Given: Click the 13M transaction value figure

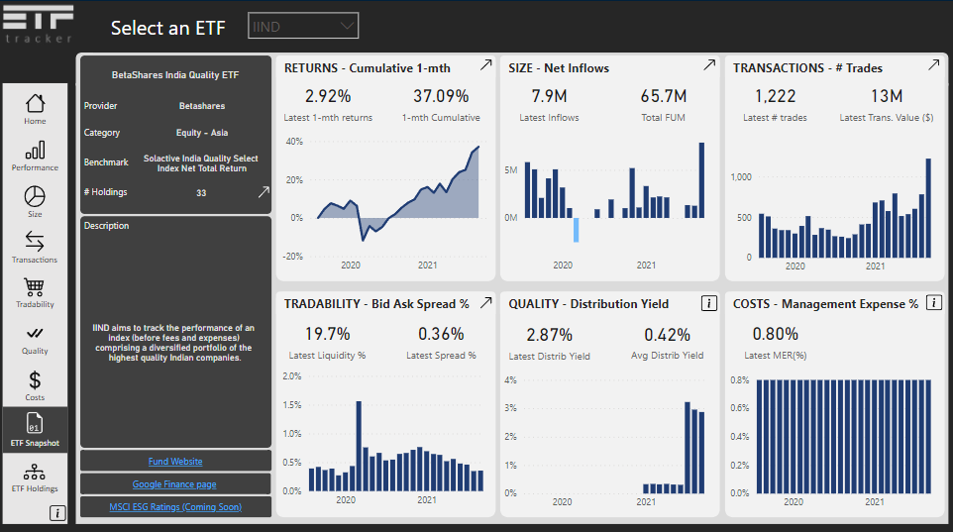Looking at the screenshot, I should pyautogui.click(x=887, y=97).
